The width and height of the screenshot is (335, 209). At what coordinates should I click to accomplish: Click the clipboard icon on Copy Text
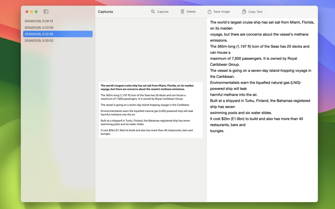(x=243, y=11)
